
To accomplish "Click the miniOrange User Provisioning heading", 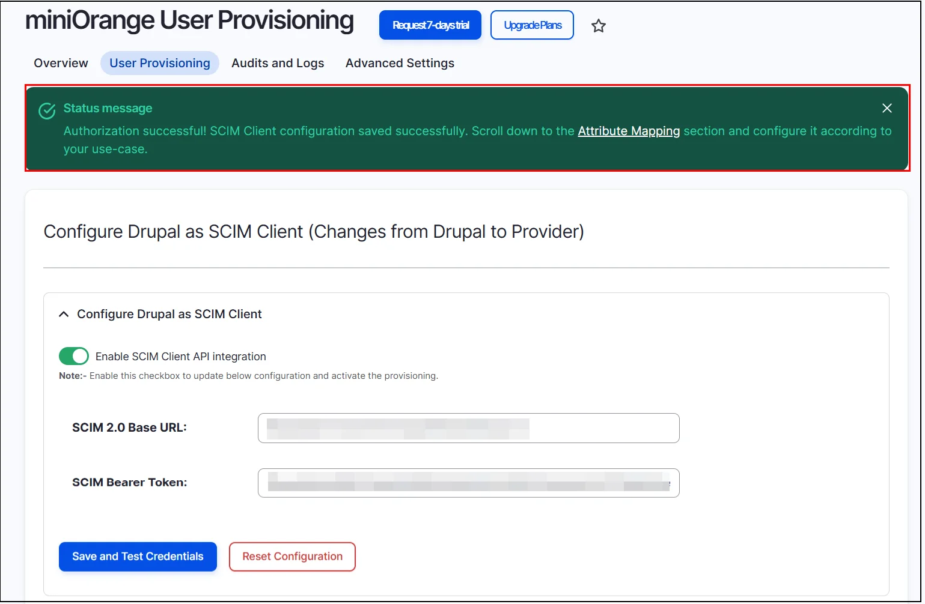I will 189,20.
